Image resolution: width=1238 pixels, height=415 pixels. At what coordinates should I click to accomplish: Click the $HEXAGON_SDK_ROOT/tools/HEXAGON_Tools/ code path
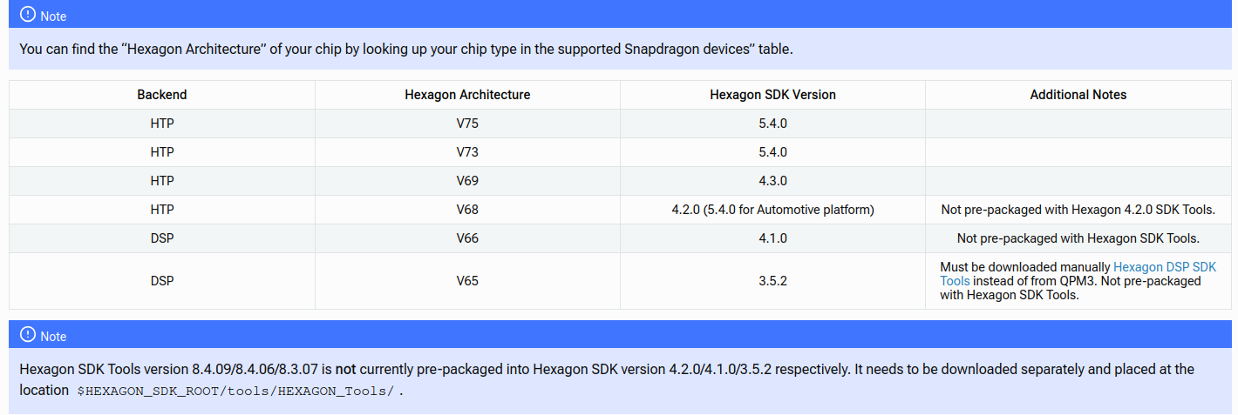click(x=236, y=392)
